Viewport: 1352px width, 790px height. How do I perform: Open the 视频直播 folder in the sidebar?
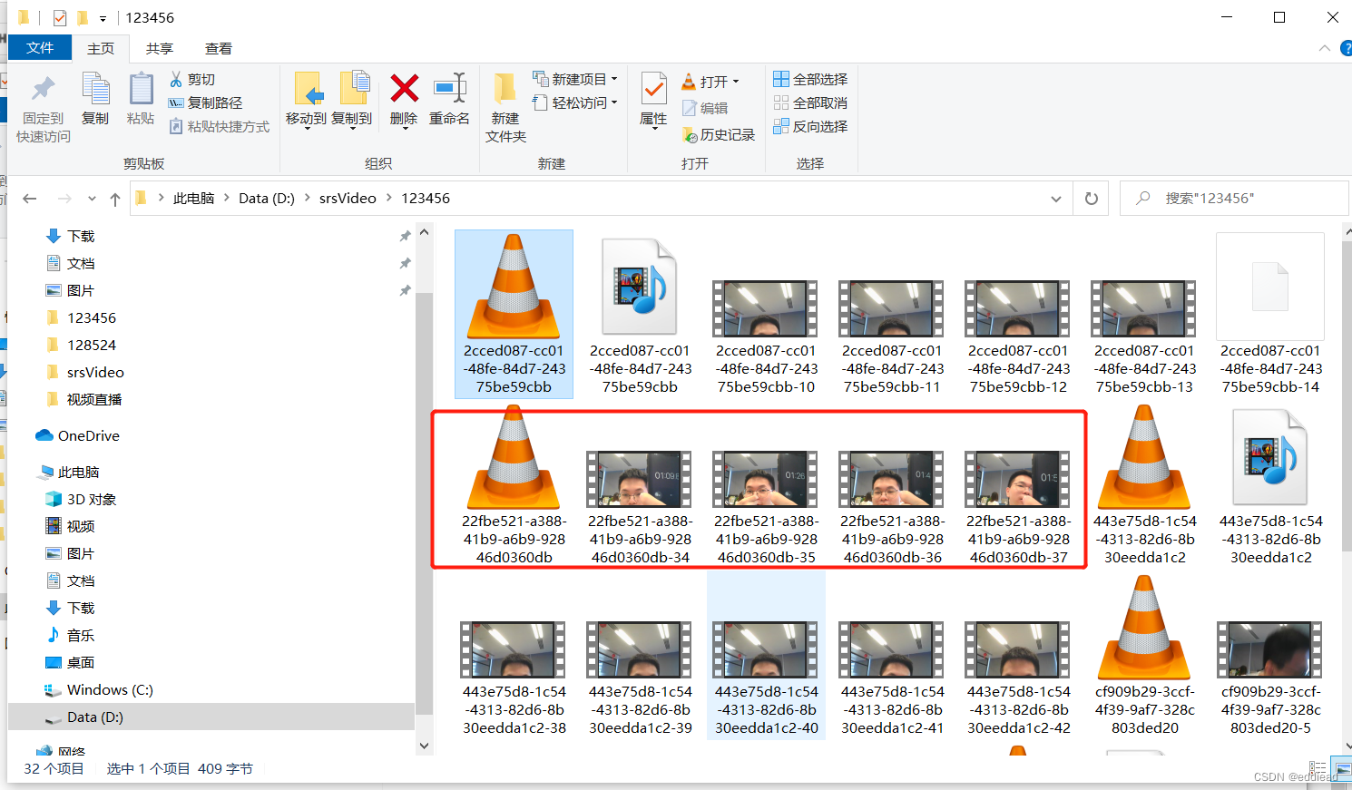coord(96,399)
